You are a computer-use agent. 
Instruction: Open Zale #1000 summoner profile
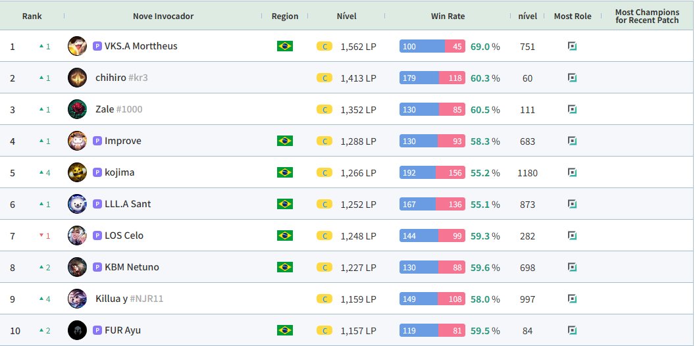[118, 109]
